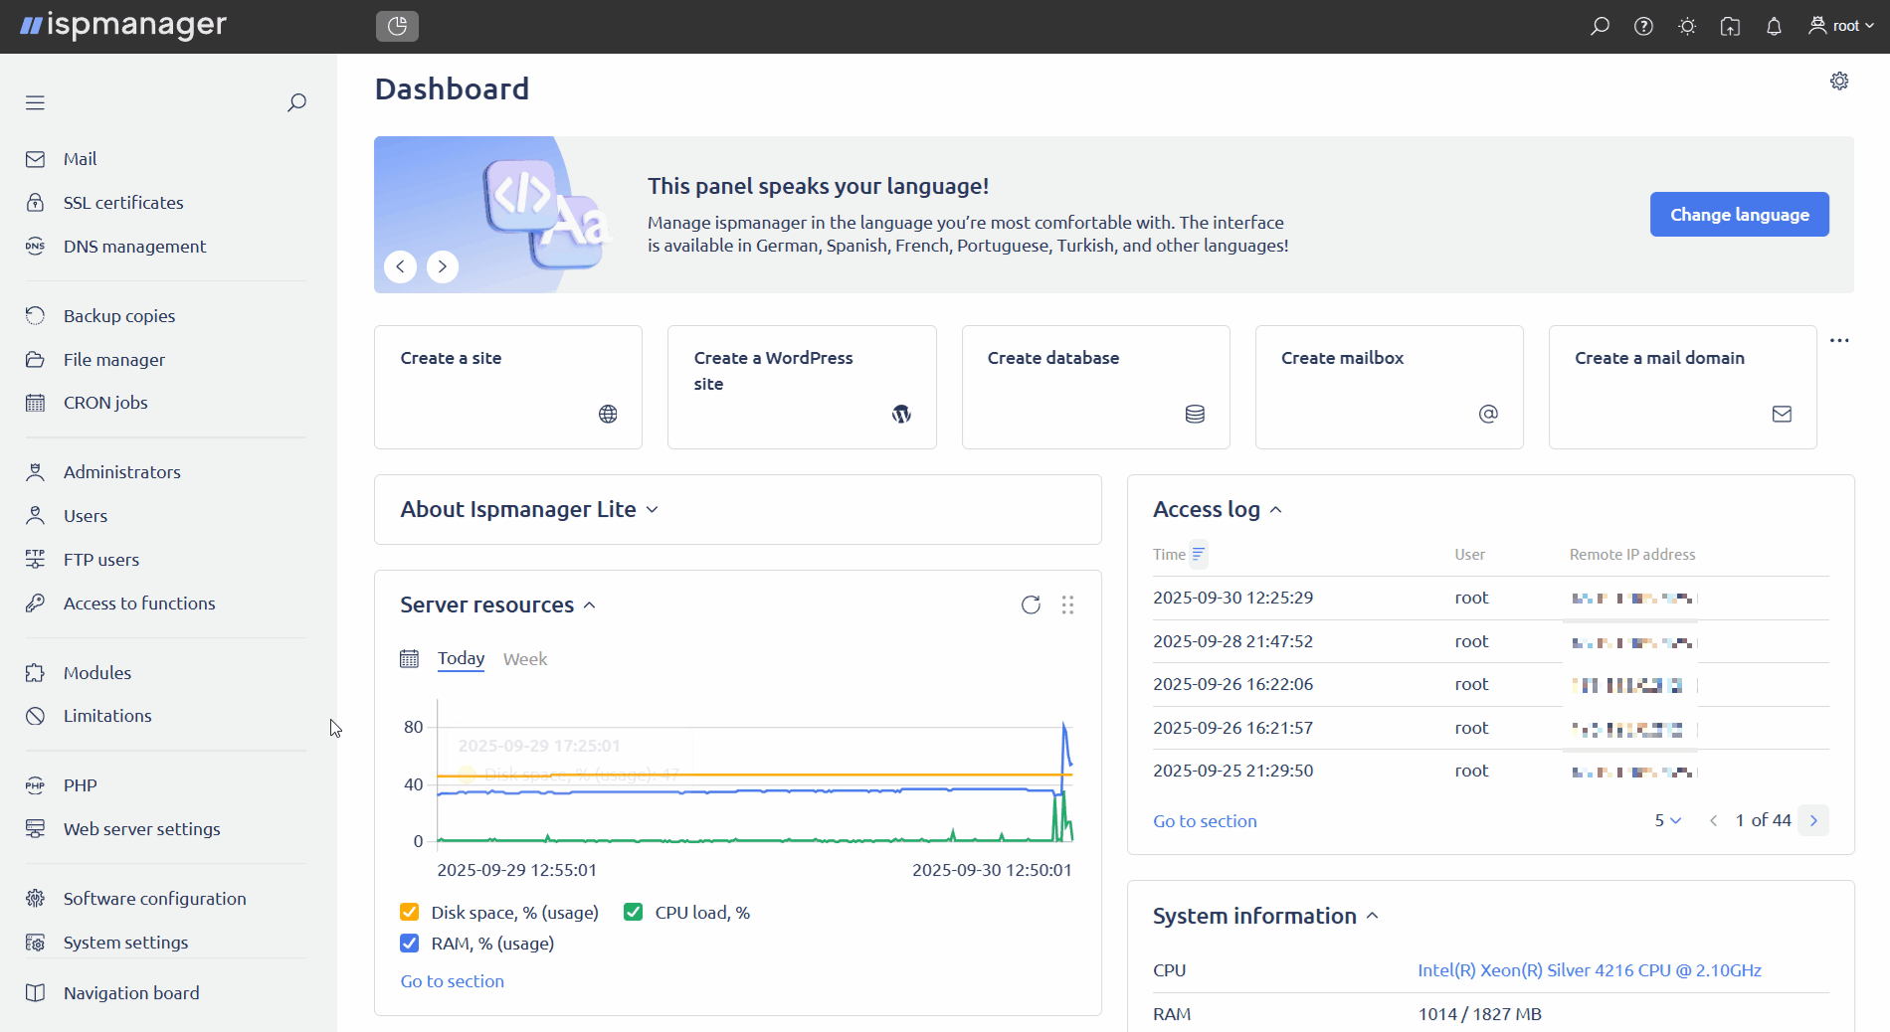Click the Create database card
The width and height of the screenshot is (1890, 1032).
[1095, 387]
